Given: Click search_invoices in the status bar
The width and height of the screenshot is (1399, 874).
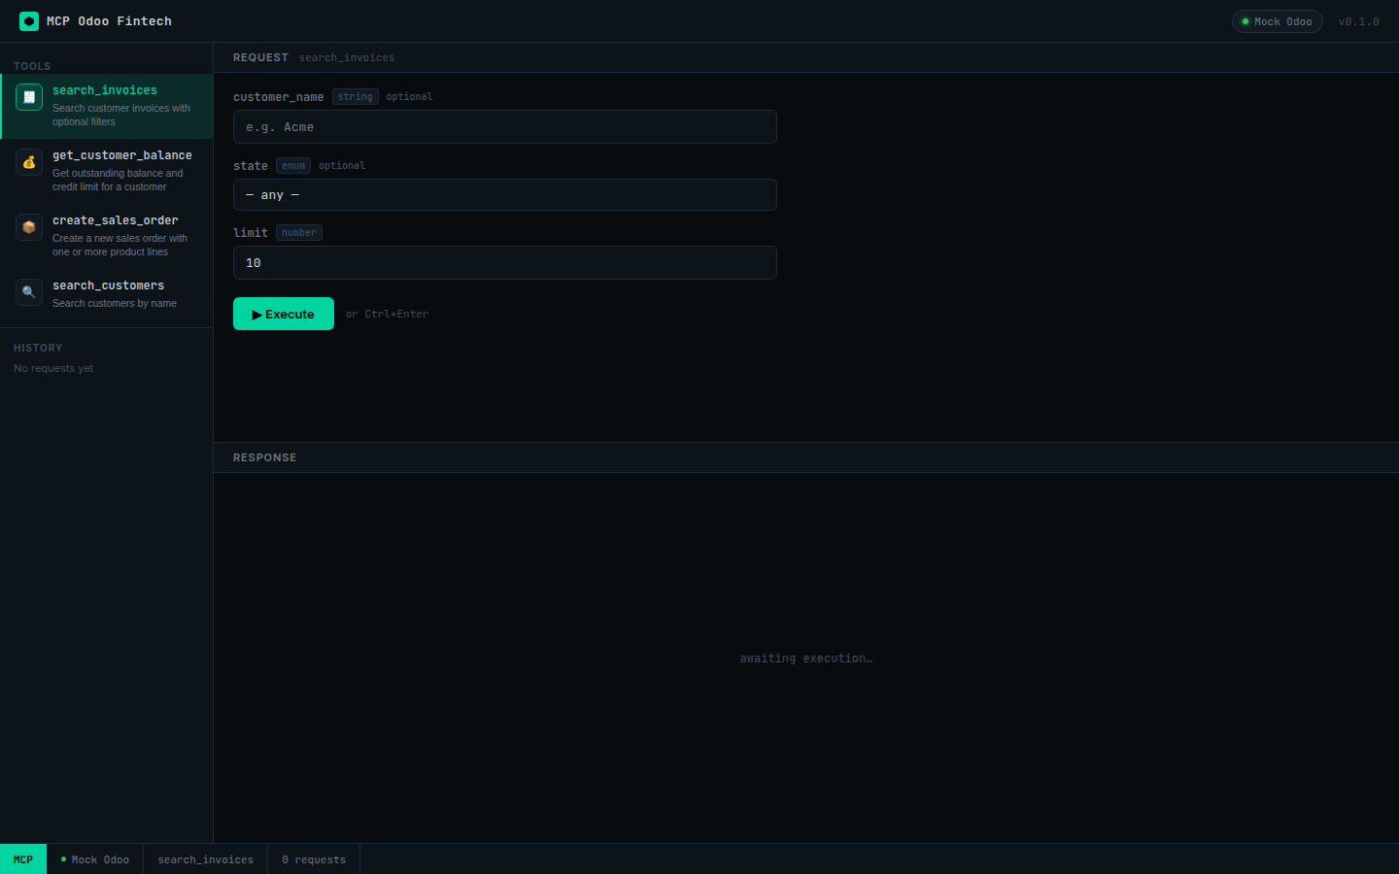Looking at the screenshot, I should tap(206, 859).
